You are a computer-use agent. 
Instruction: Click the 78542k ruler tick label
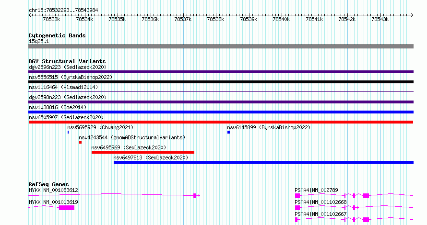(x=347, y=20)
